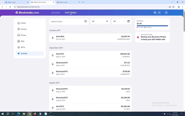Expand the All transaction type dropdown
This screenshot has width=185, height=116.
[x=100, y=21]
